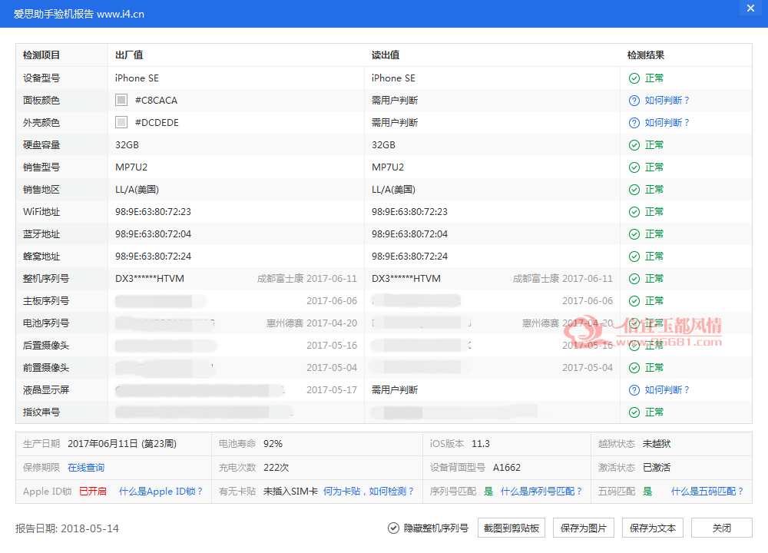This screenshot has width=768, height=553.
Task: Click the question mark icon in 外壳颜色 row
Action: (x=634, y=123)
